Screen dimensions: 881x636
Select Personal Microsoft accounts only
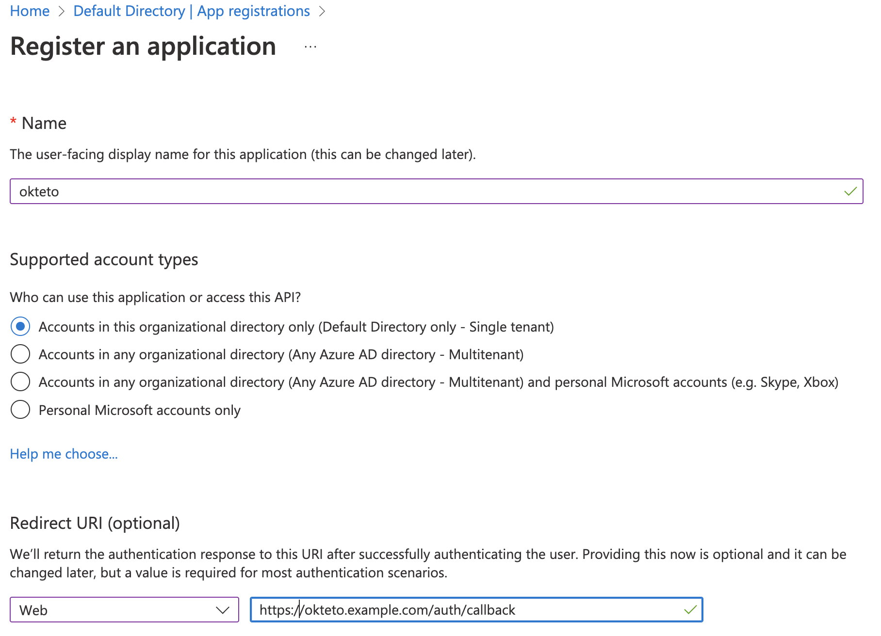tap(20, 409)
